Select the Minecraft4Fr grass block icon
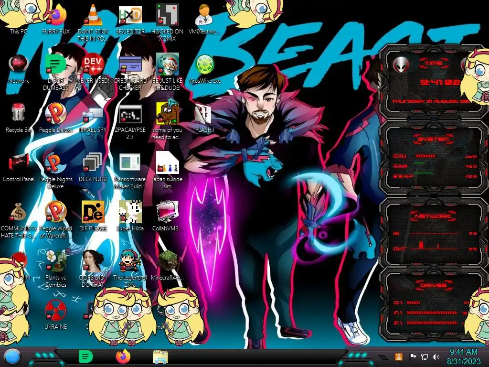Viewport: 489px width, 367px height. (167, 265)
